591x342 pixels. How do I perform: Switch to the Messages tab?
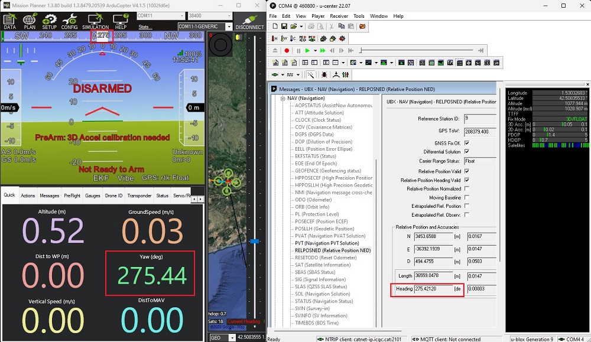[x=49, y=196]
